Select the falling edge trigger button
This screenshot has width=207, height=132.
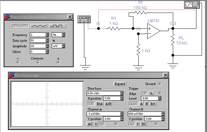tap(151, 93)
